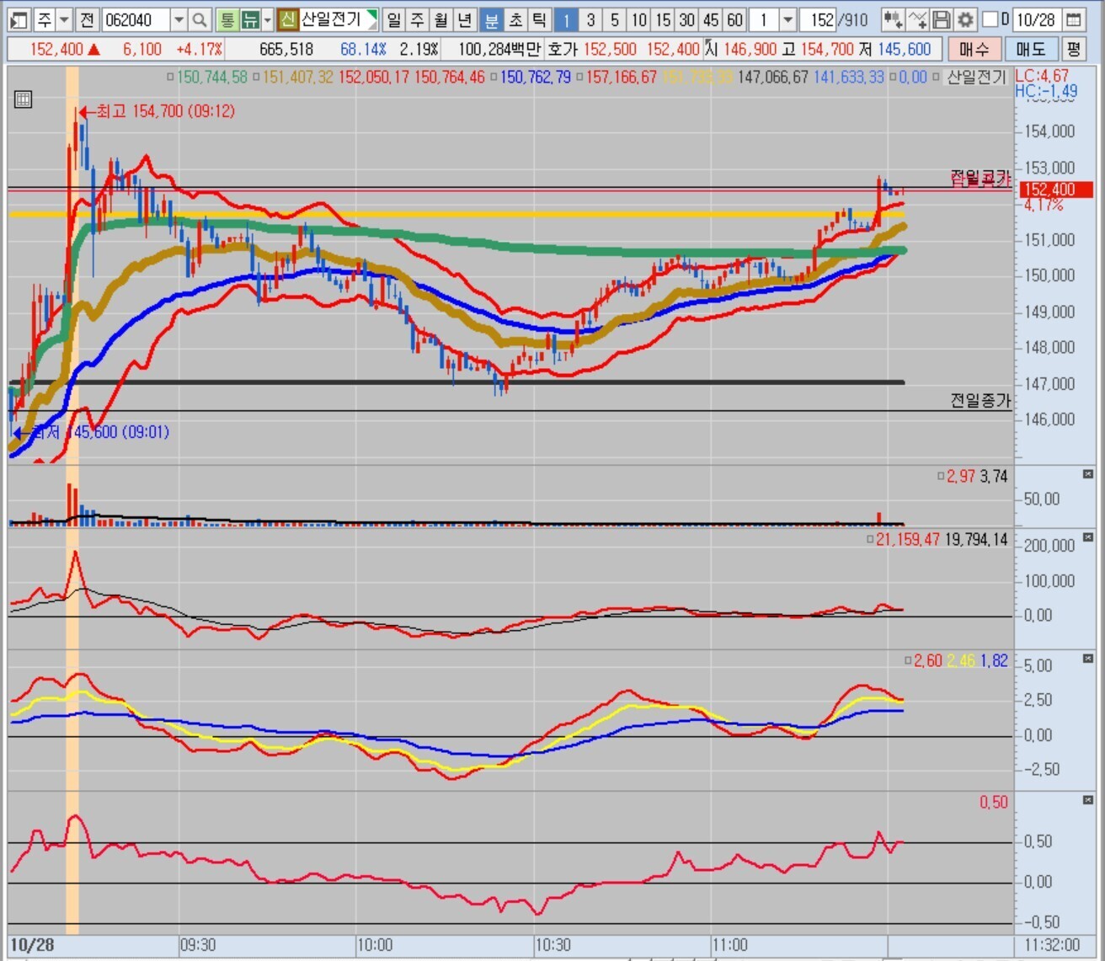Collapse the volume indicator pane

pyautogui.click(x=1087, y=475)
